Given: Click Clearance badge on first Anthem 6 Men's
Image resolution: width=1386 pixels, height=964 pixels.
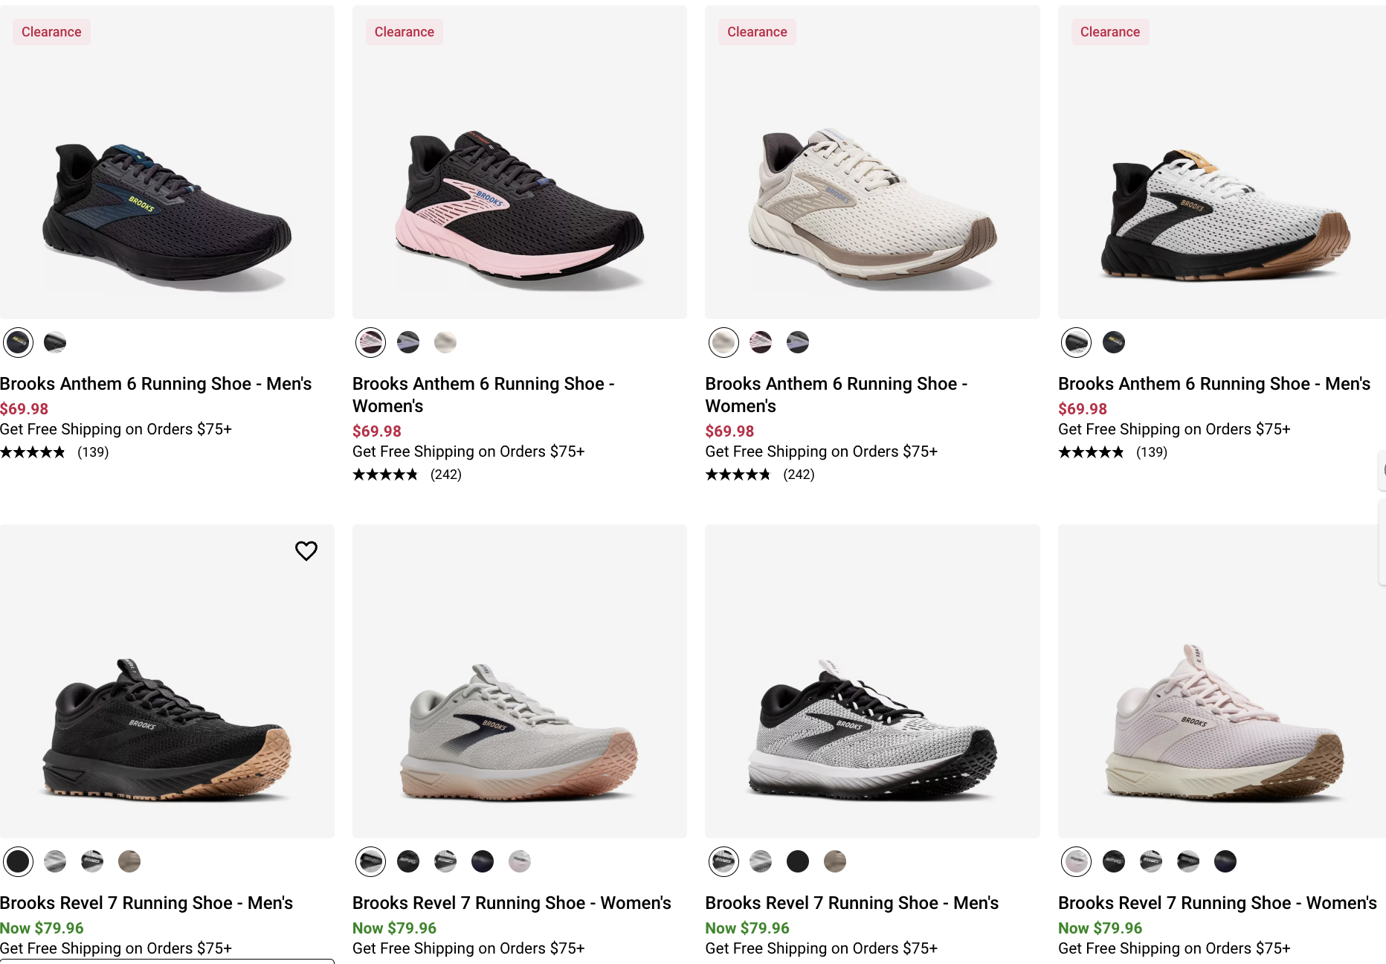Looking at the screenshot, I should [51, 32].
